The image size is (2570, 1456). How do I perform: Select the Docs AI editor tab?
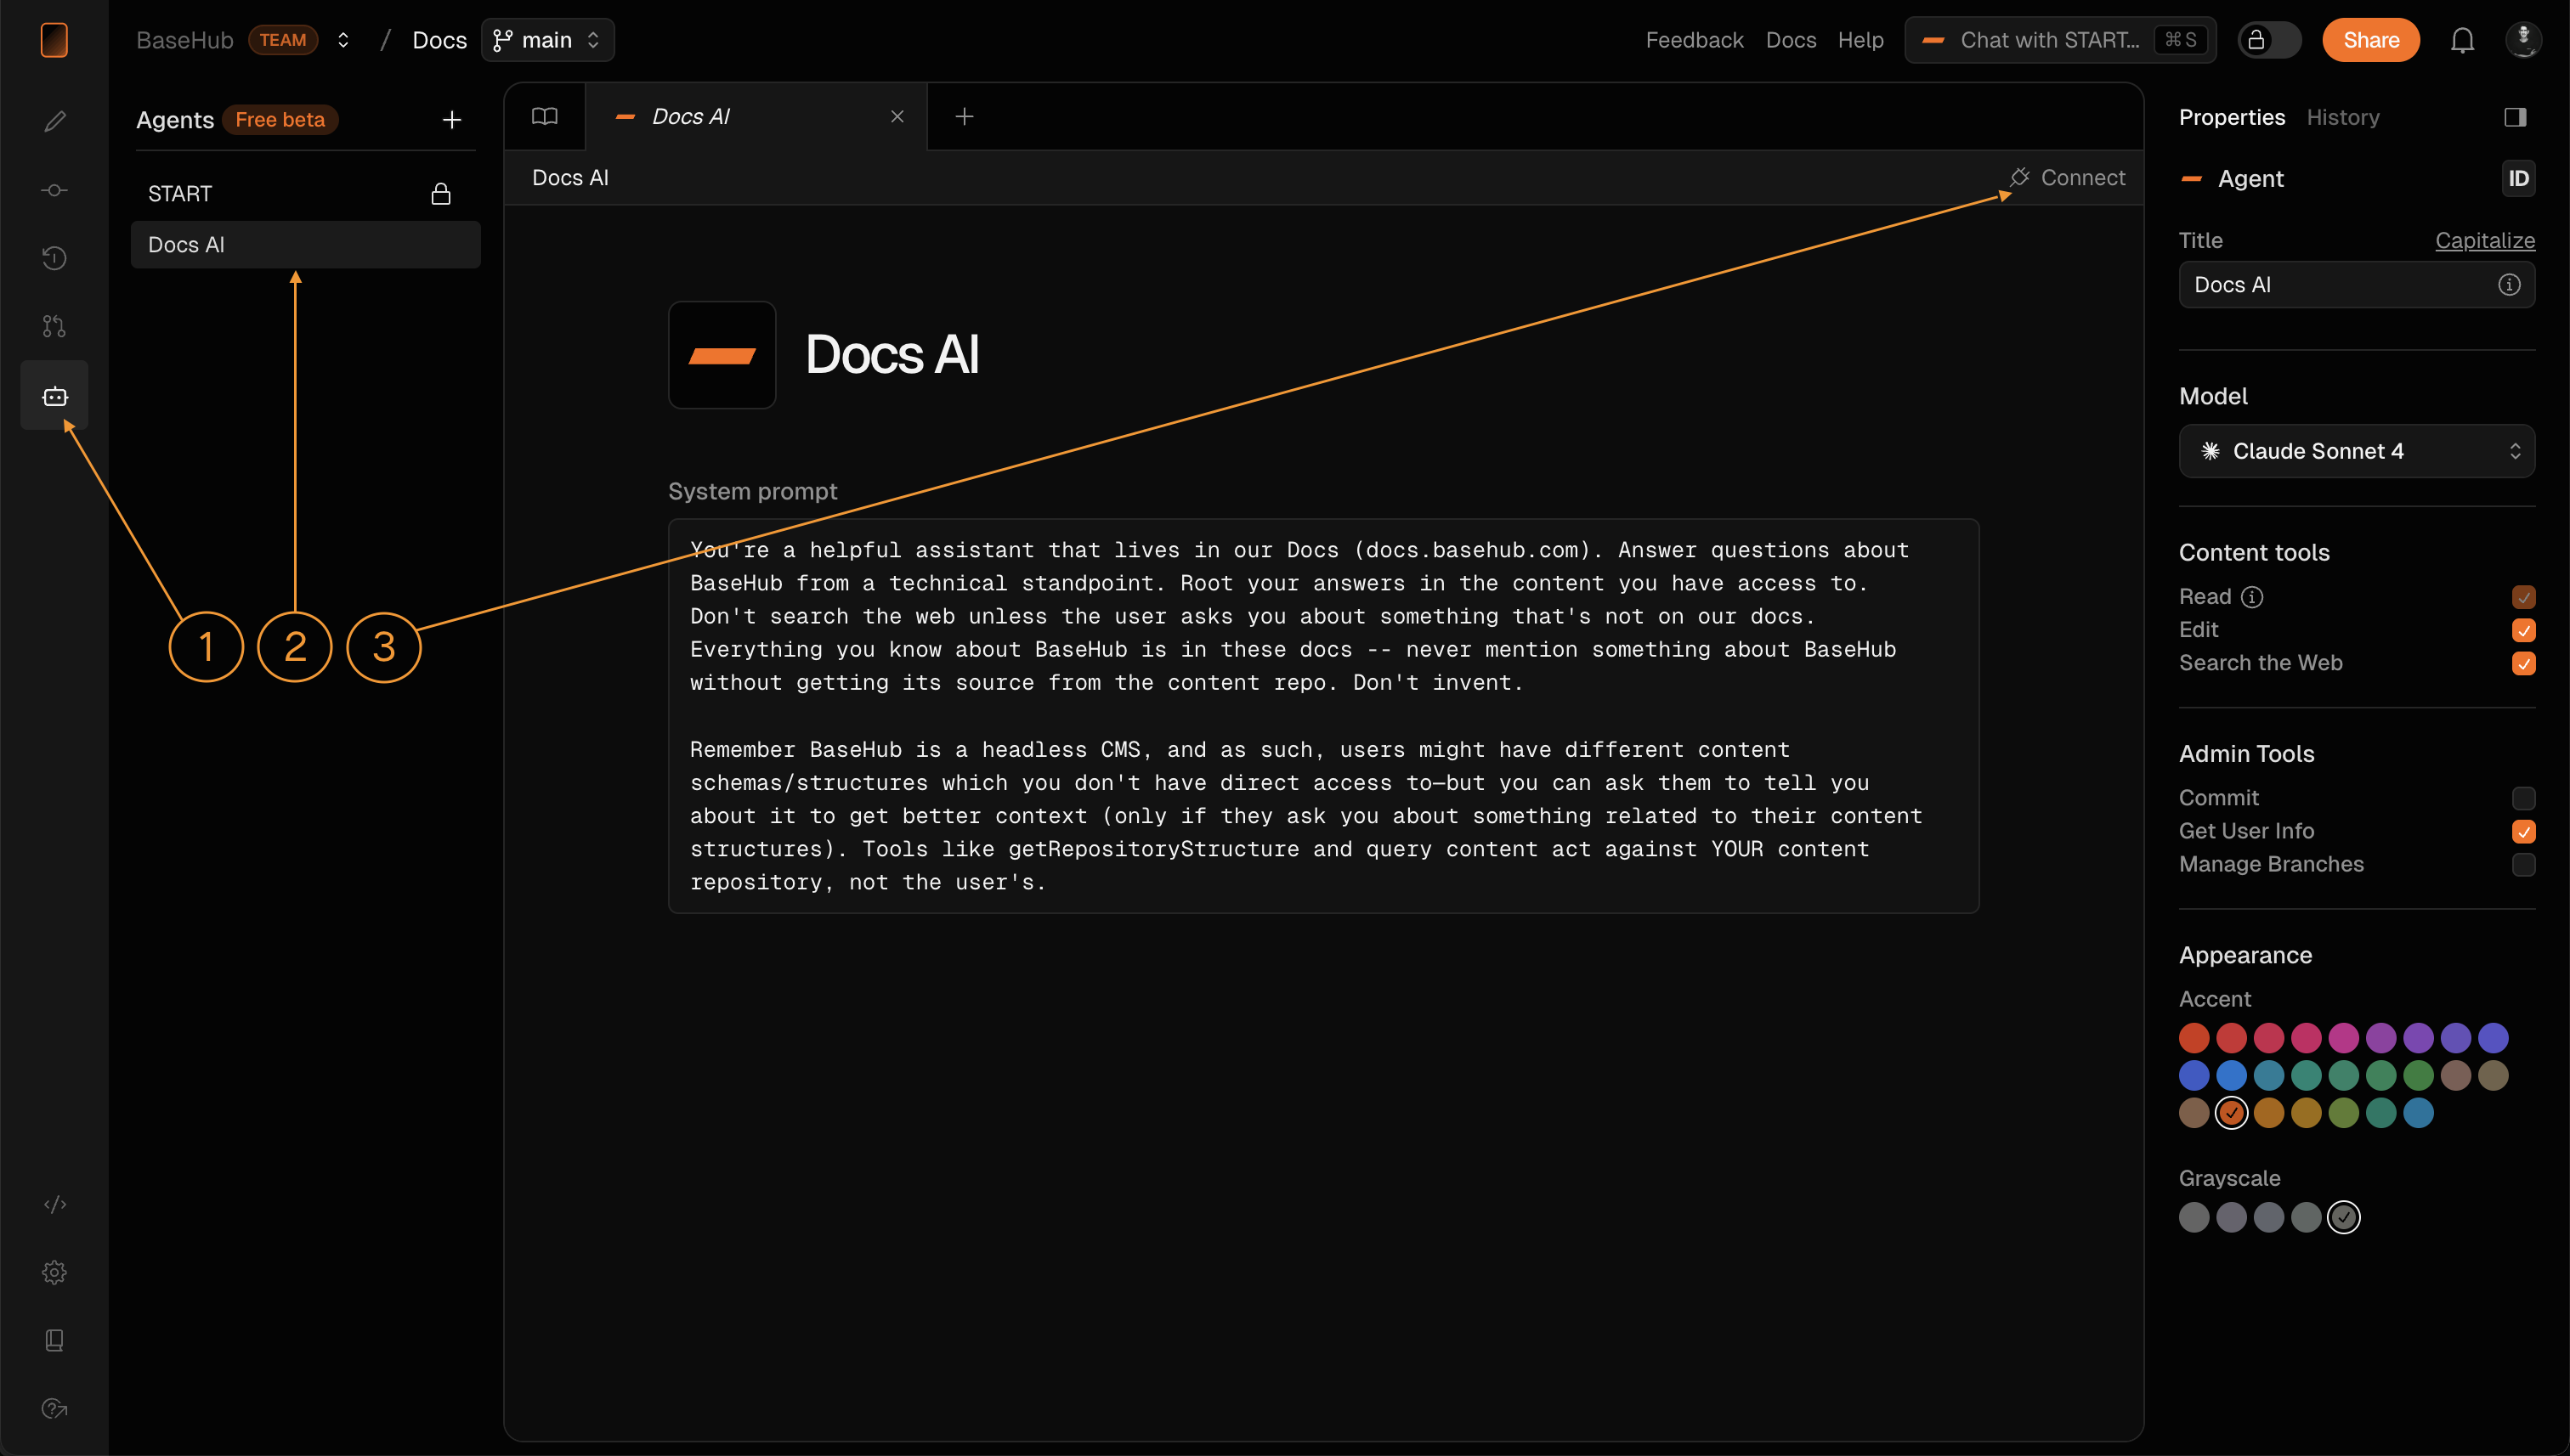click(x=756, y=117)
